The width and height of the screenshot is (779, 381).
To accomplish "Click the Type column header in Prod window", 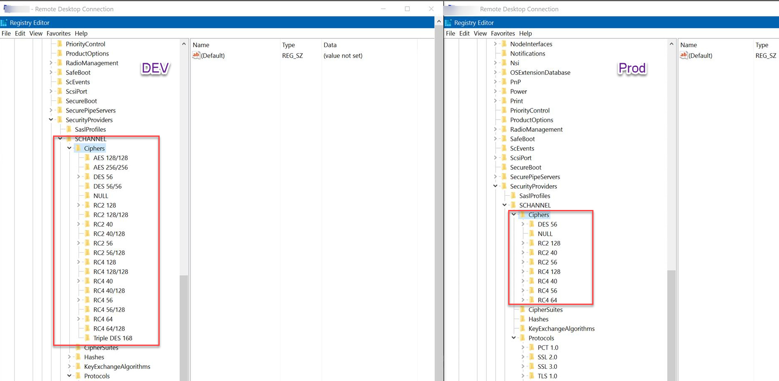I will [x=761, y=45].
